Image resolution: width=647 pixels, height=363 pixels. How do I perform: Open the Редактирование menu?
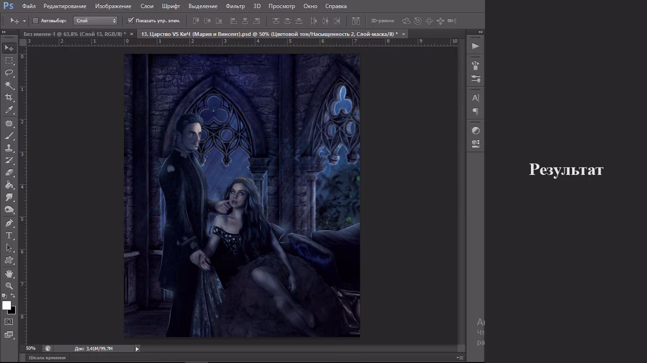[x=65, y=6]
